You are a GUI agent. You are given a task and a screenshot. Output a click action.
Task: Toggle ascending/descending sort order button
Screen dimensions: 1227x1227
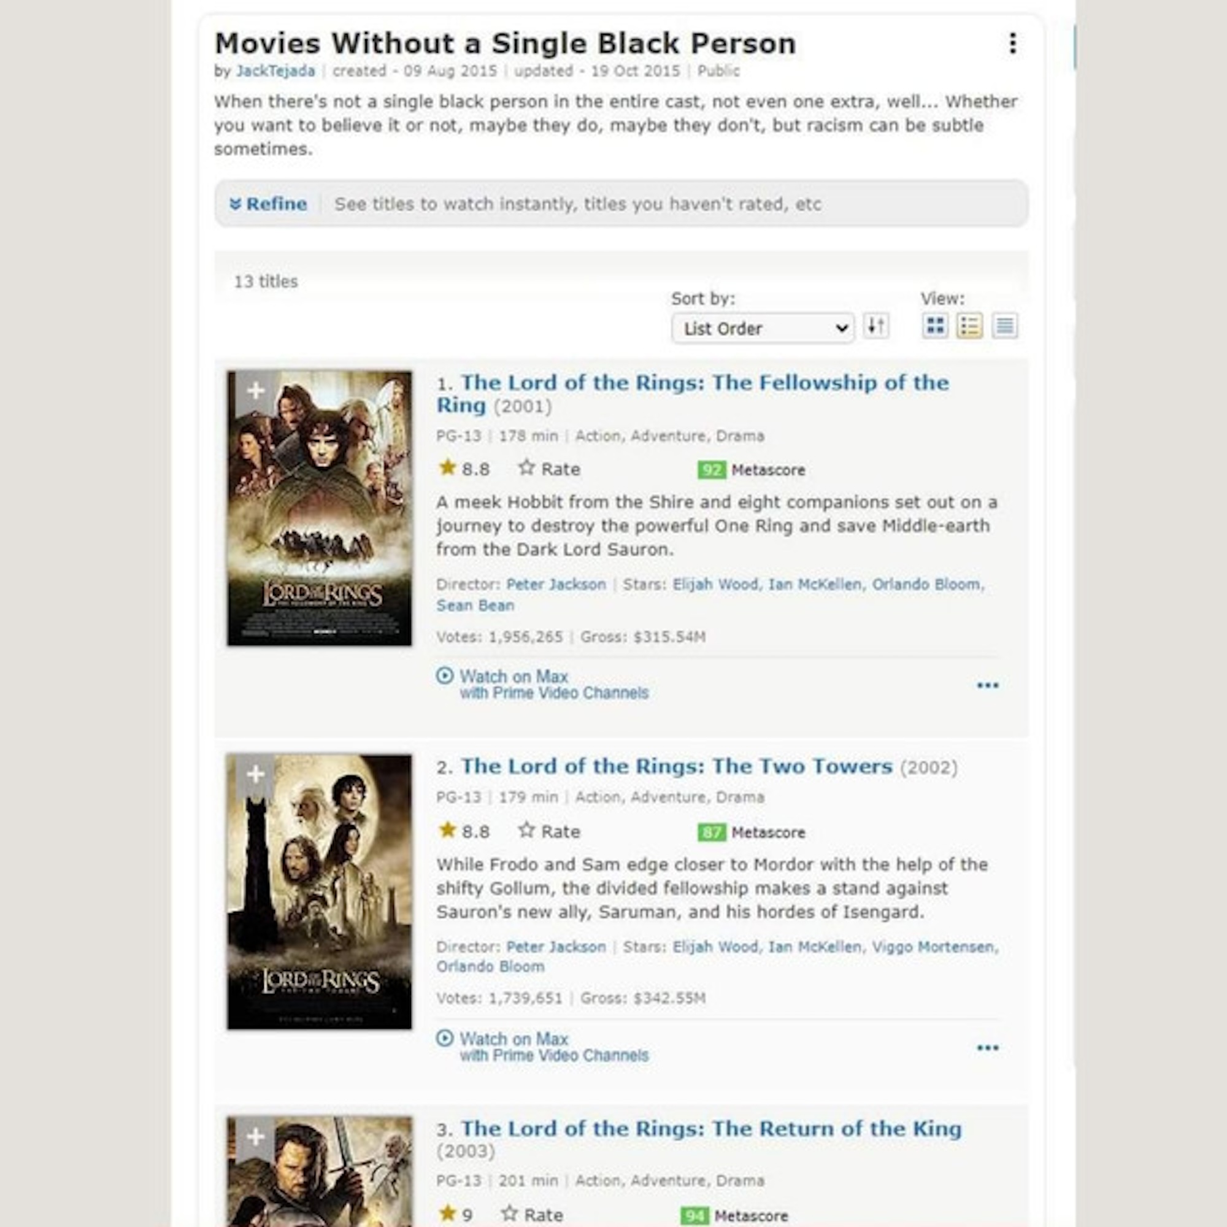(x=876, y=326)
